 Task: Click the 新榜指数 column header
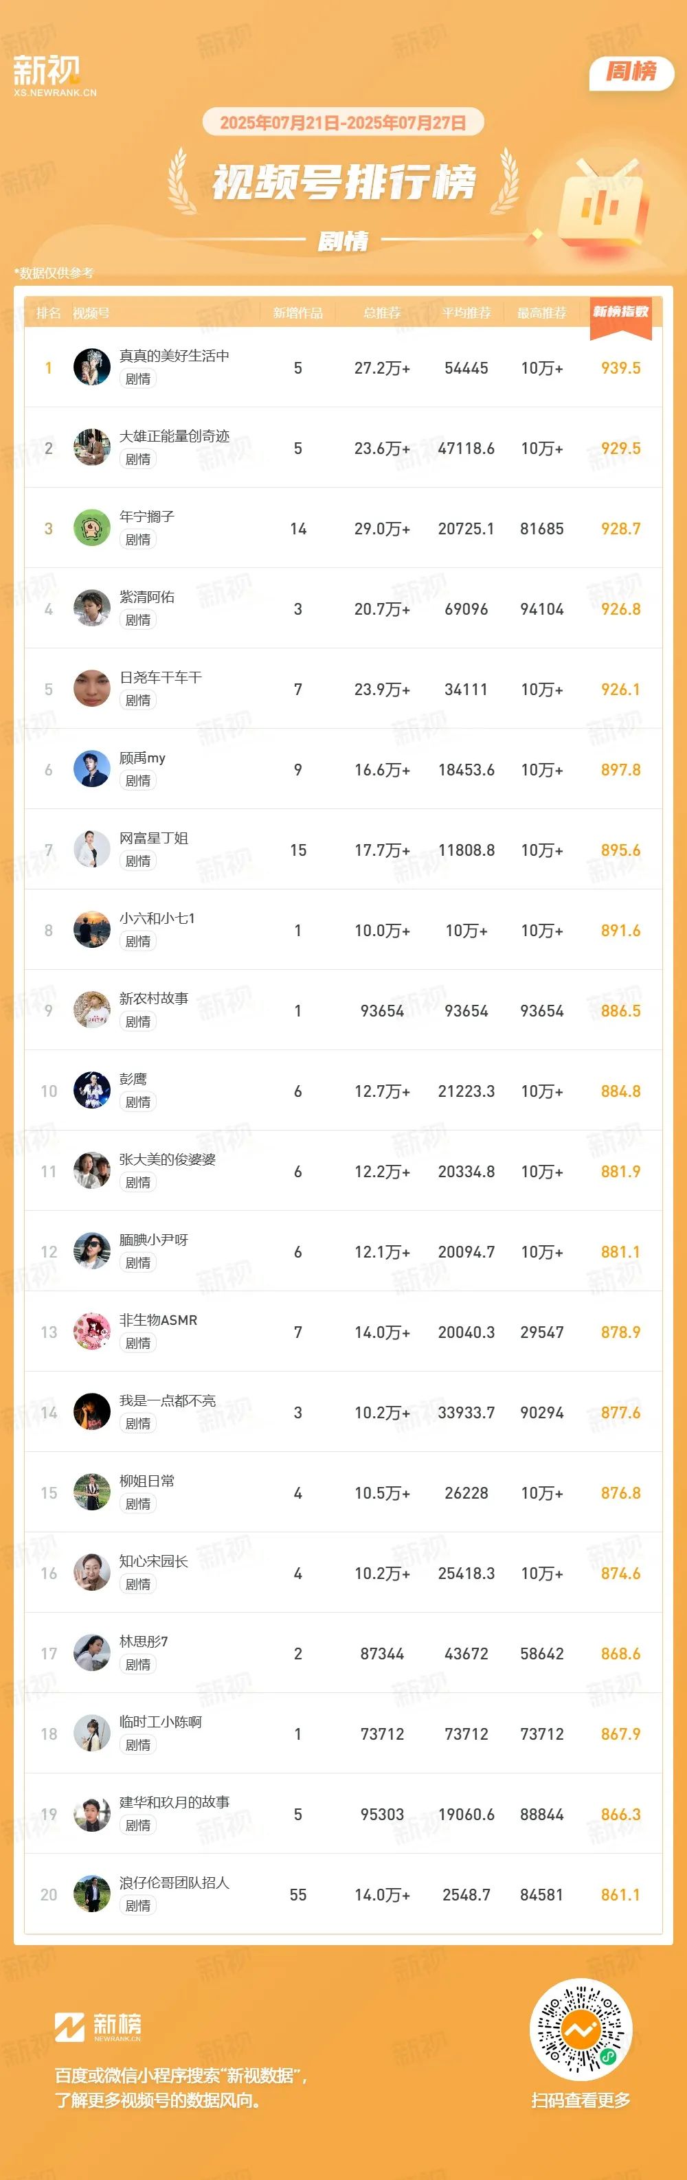[x=620, y=313]
